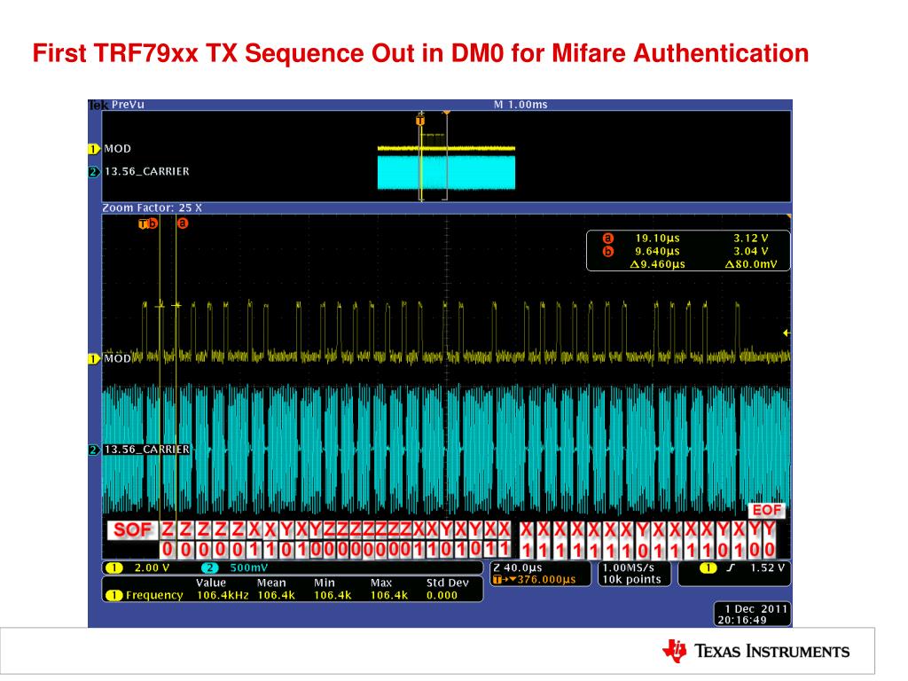Click channel 1 MOD marker in zoom view

[x=94, y=359]
